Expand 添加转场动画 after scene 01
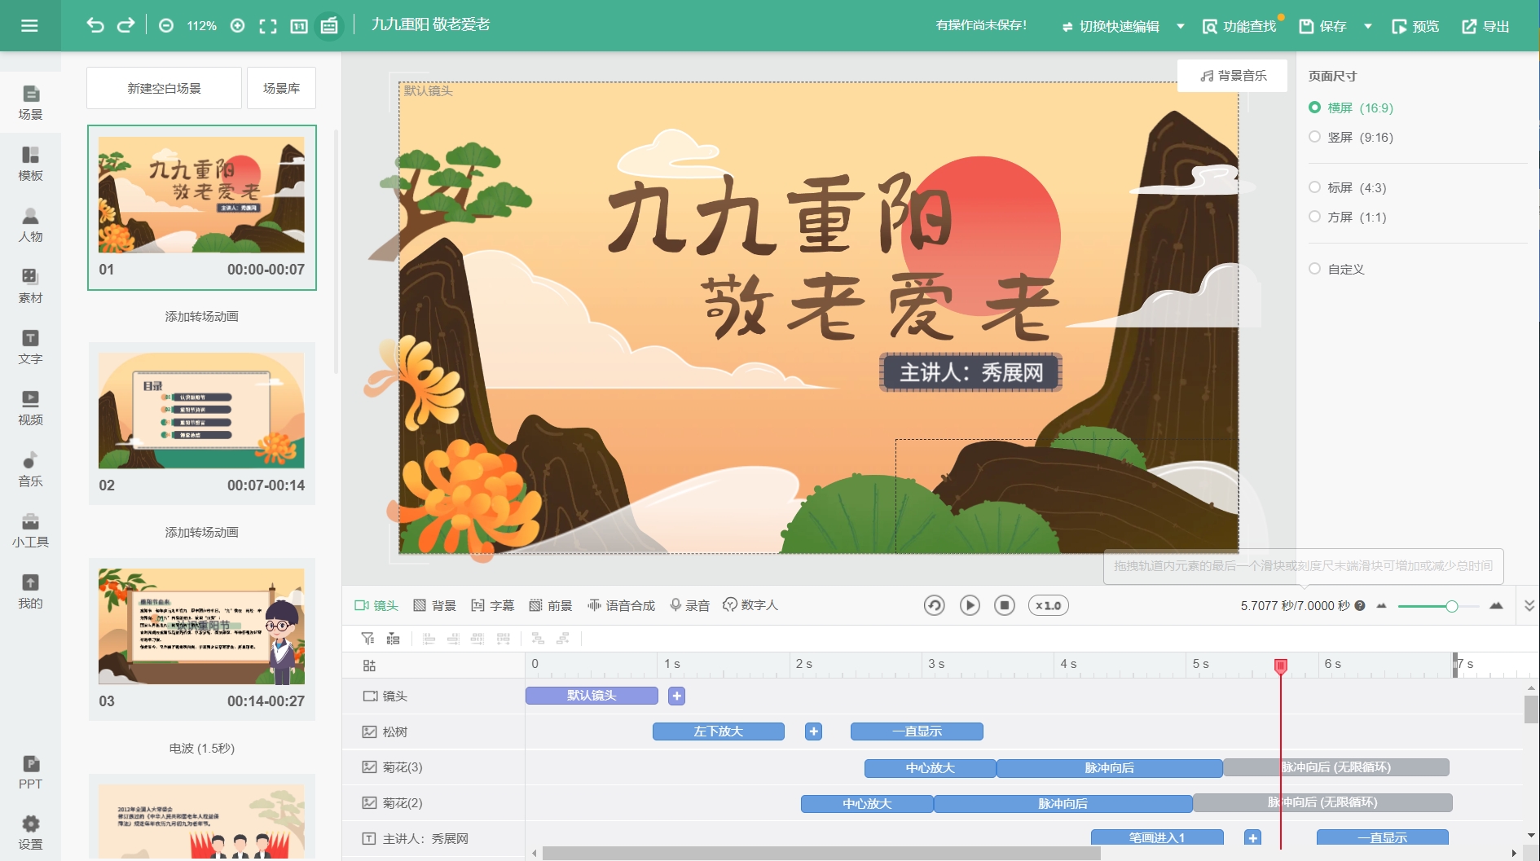1540x861 pixels. [x=201, y=316]
